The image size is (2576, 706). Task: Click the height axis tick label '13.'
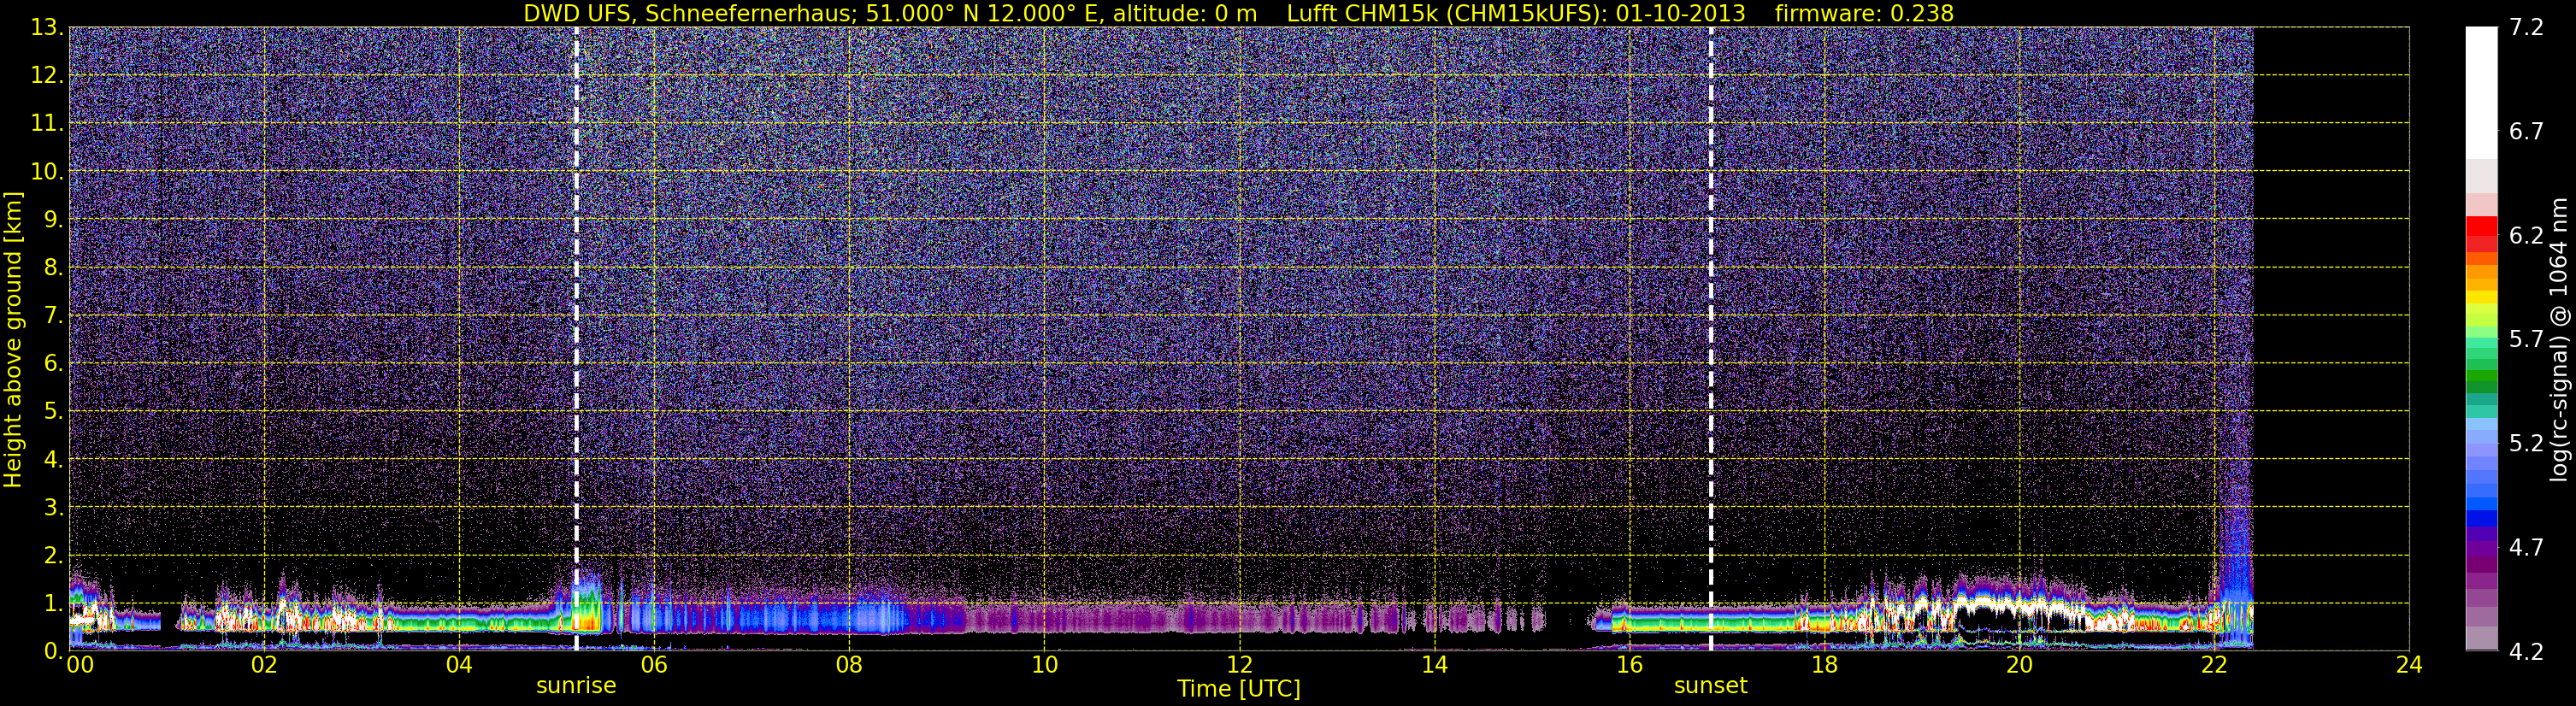(46, 28)
